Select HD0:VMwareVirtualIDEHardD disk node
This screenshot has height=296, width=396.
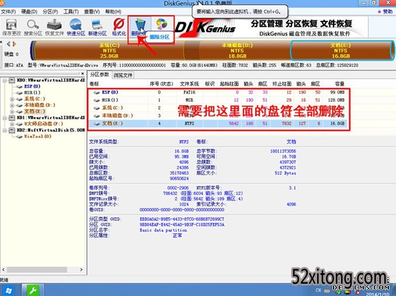point(50,80)
